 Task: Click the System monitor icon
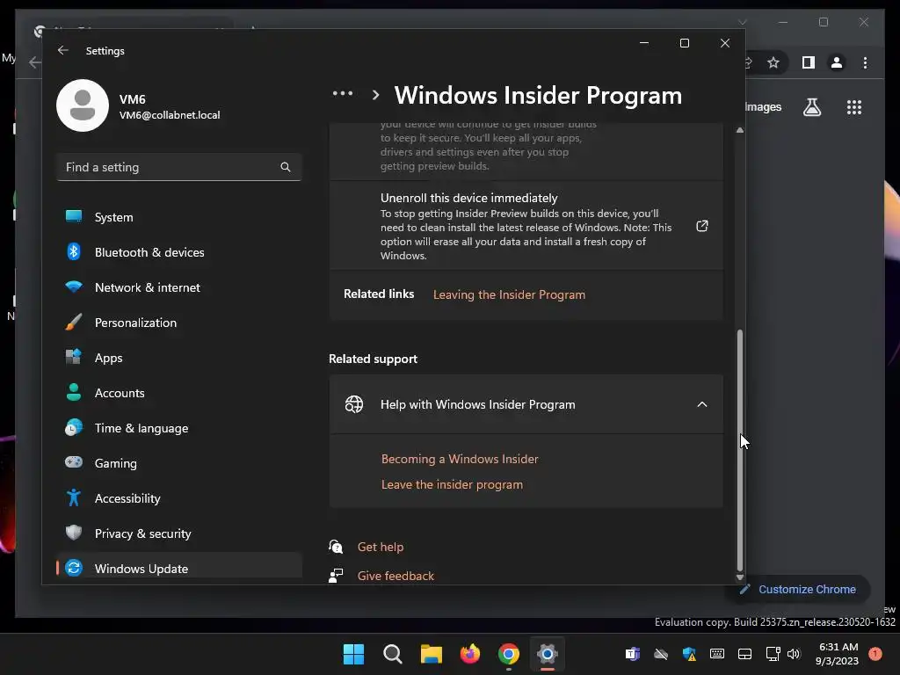[74, 216]
